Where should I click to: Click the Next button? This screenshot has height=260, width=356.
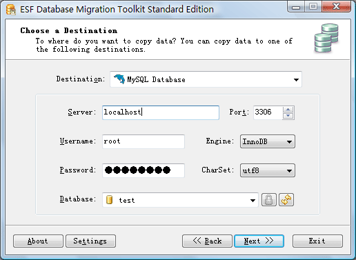click(x=259, y=241)
